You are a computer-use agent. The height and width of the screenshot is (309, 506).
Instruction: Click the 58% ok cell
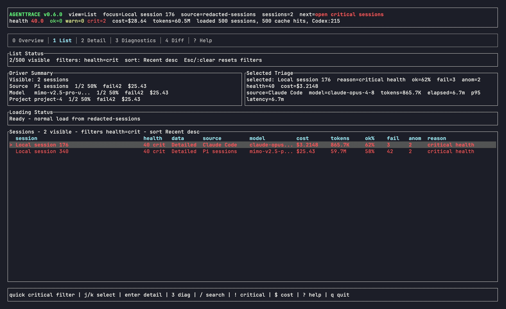(x=370, y=151)
